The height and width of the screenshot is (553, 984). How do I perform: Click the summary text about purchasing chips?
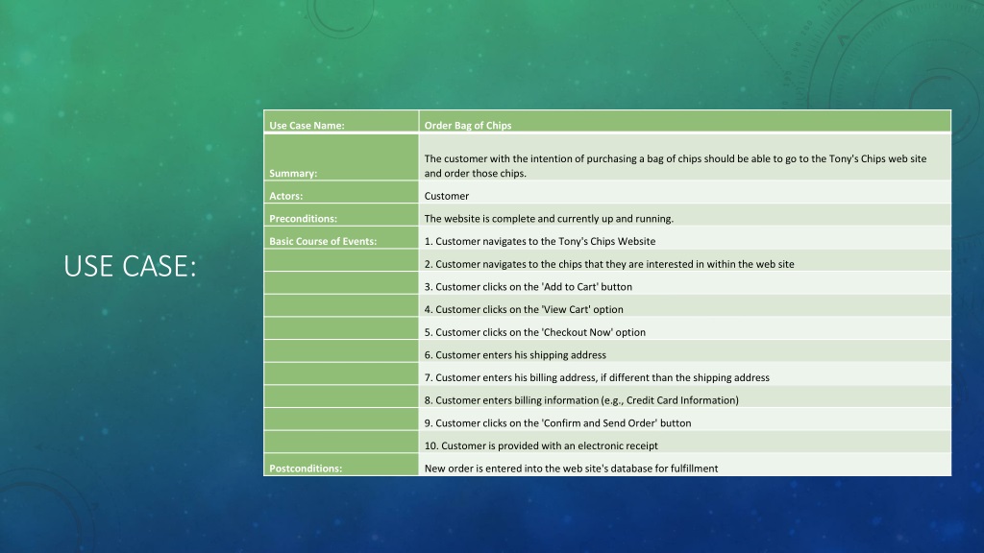click(676, 166)
